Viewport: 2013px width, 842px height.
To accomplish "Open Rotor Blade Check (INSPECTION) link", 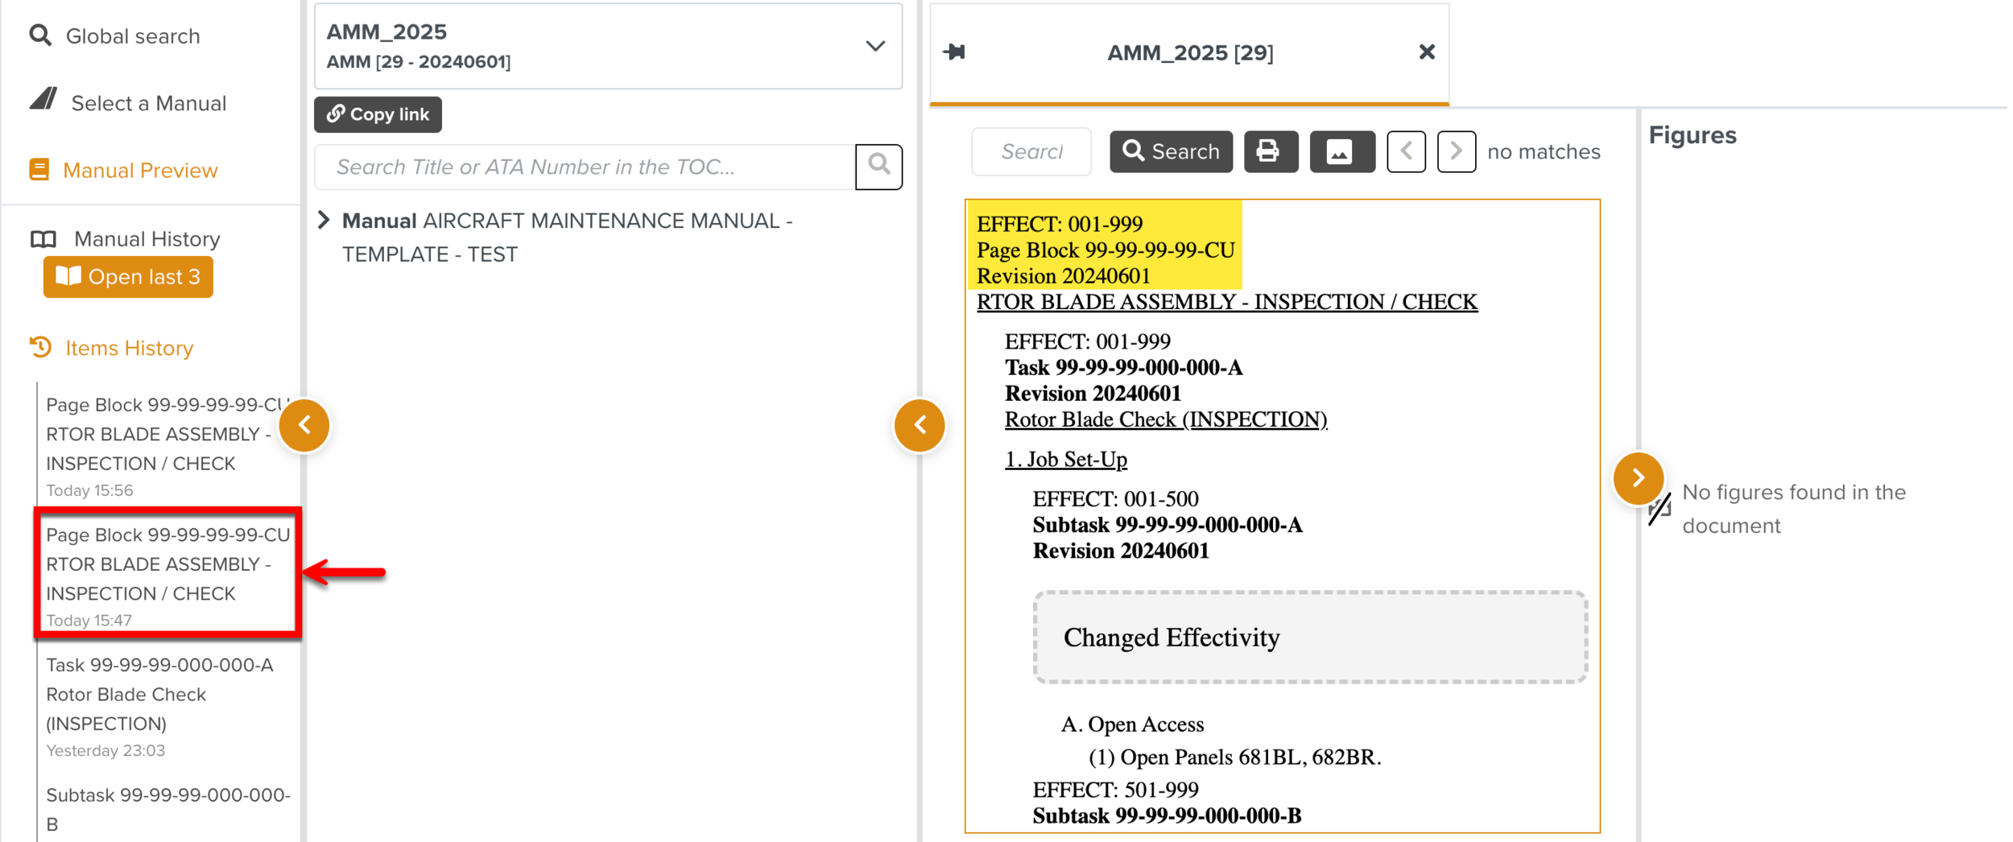I will (1165, 419).
